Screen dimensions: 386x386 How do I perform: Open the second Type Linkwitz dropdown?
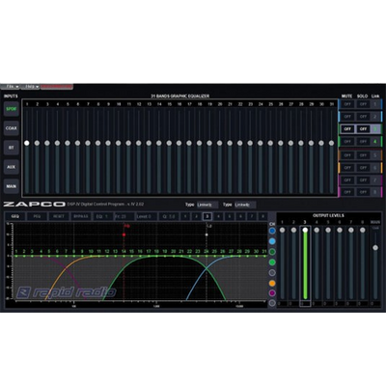(x=245, y=205)
